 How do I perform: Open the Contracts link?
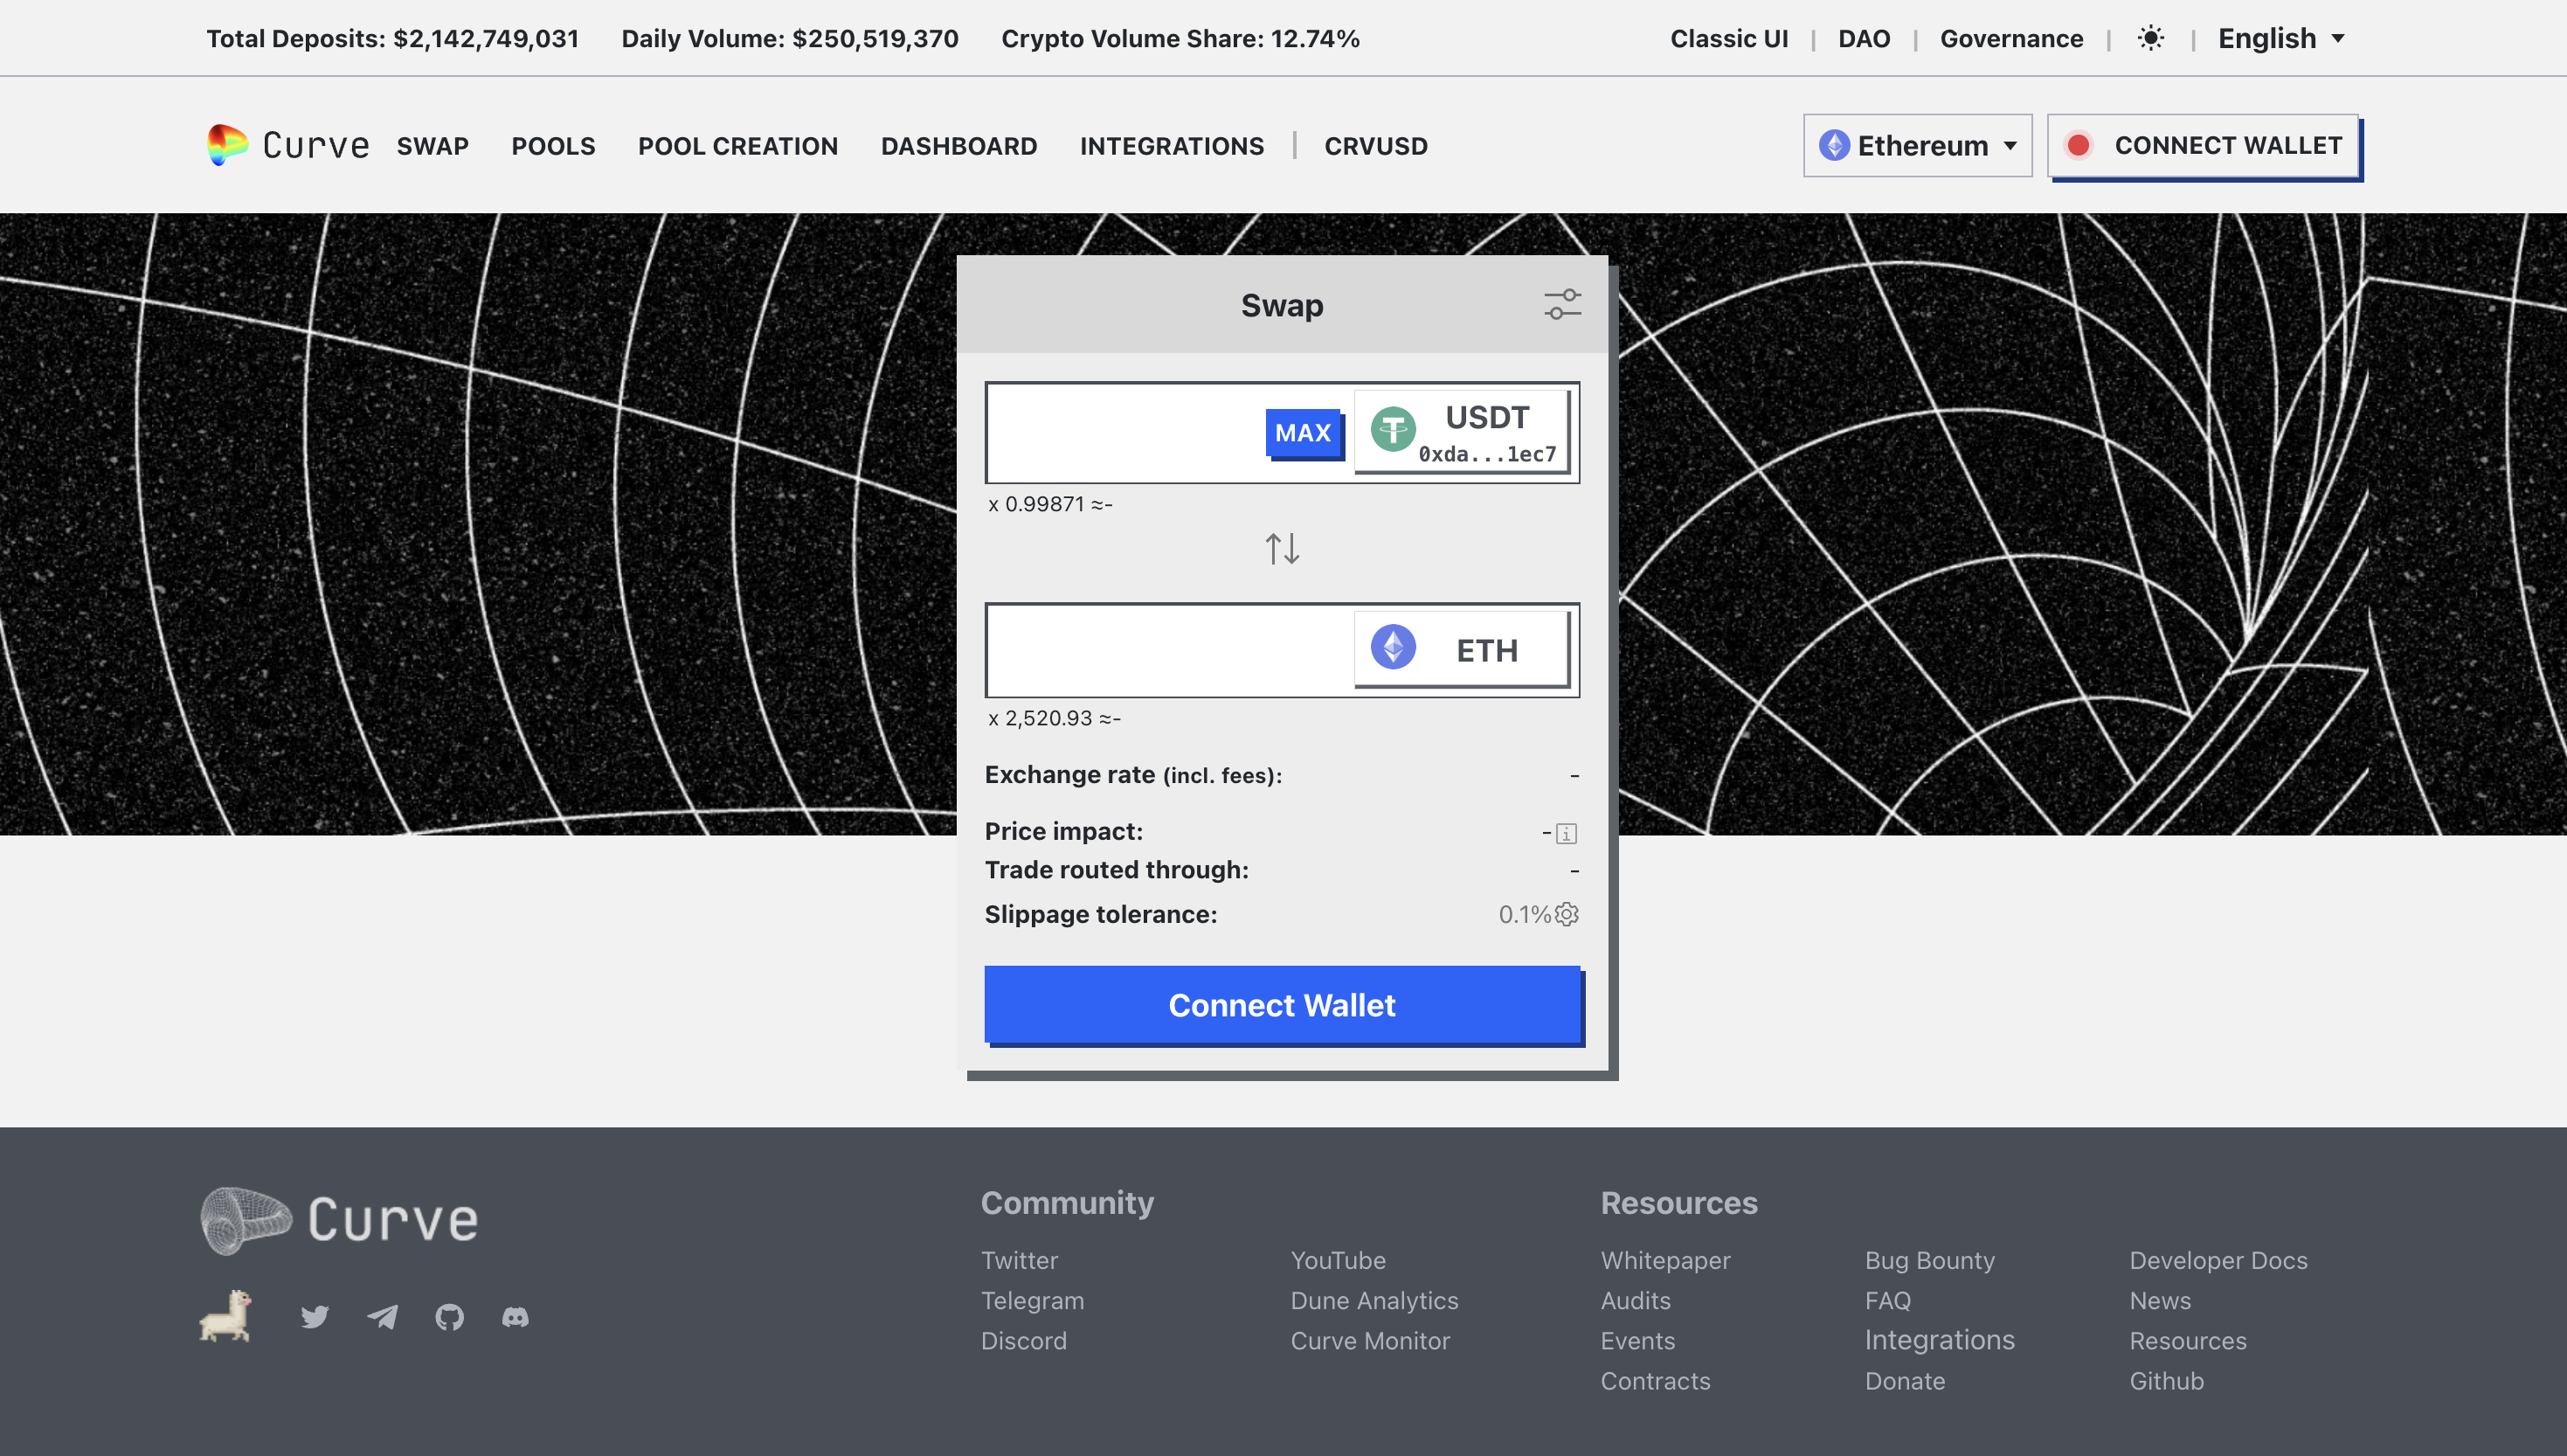[x=1656, y=1380]
